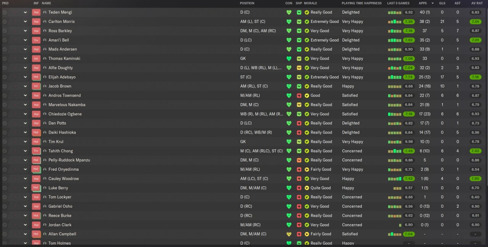Click Amari'i Bell's 7.62 form rating
Viewport: 488px width, 247px height.
click(409, 40)
